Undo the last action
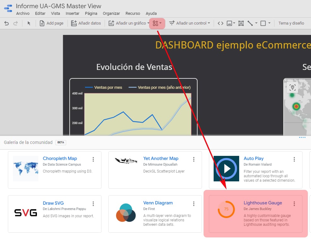Viewport: 311px width, 239px height. [7, 23]
